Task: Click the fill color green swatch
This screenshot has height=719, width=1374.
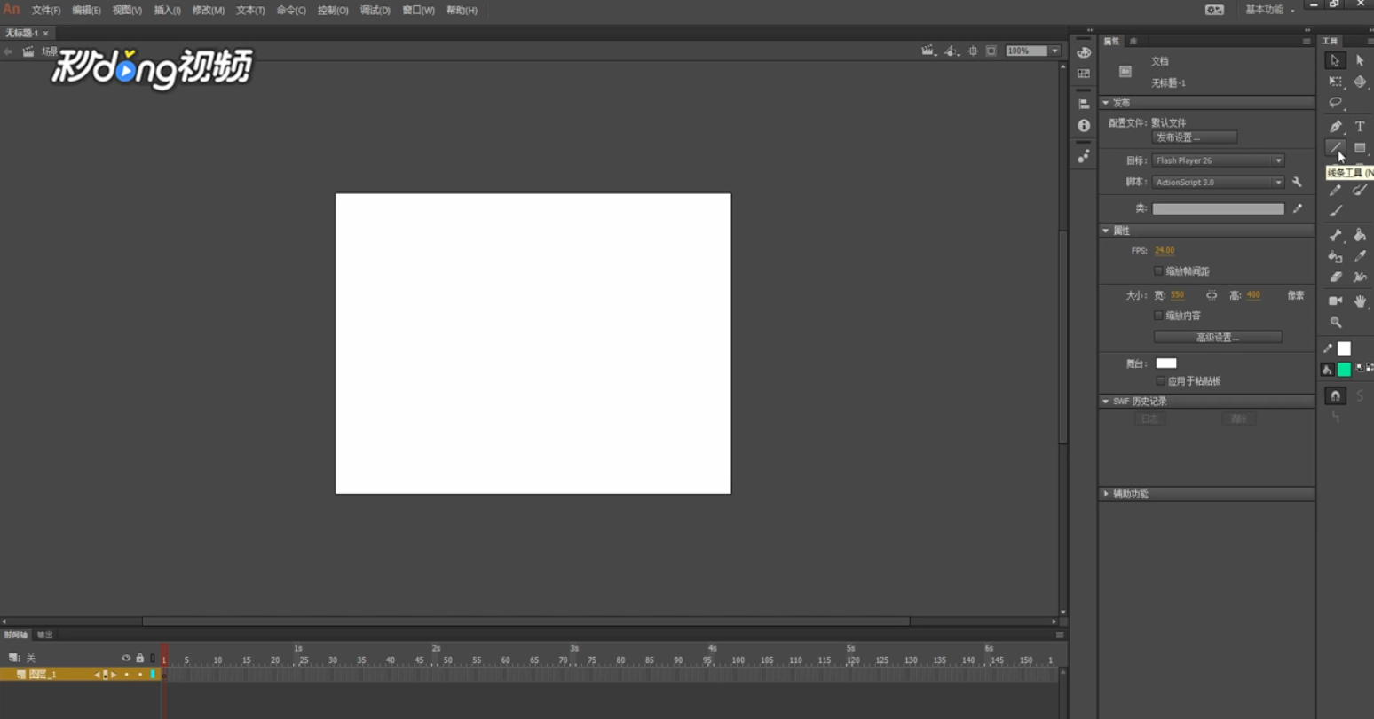Action: pyautogui.click(x=1345, y=370)
